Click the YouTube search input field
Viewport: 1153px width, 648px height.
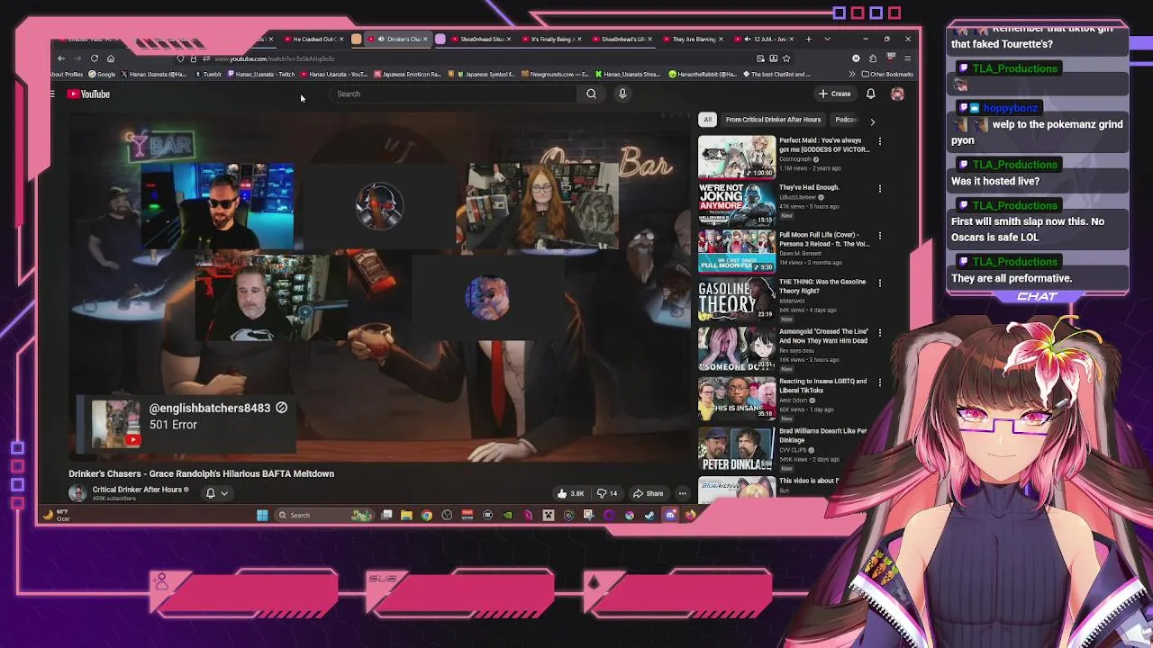[x=455, y=94]
